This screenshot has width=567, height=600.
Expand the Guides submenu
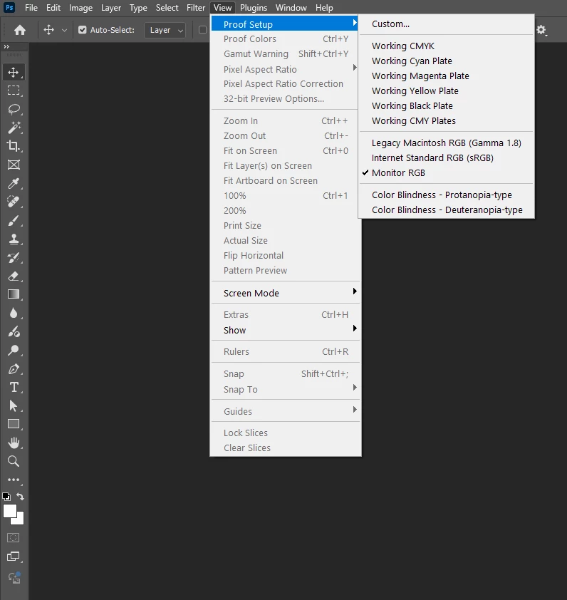(x=286, y=411)
